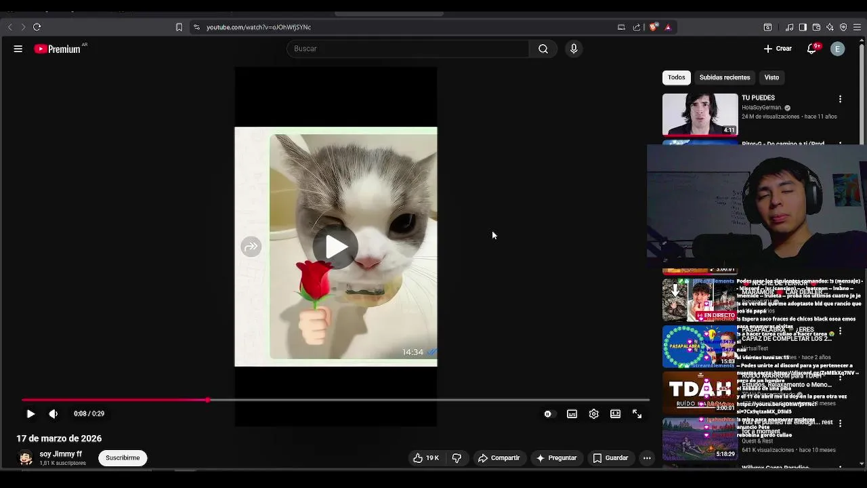Click the page vertical scrollbar down arrow
Image resolution: width=867 pixels, height=488 pixels.
pyautogui.click(x=862, y=464)
